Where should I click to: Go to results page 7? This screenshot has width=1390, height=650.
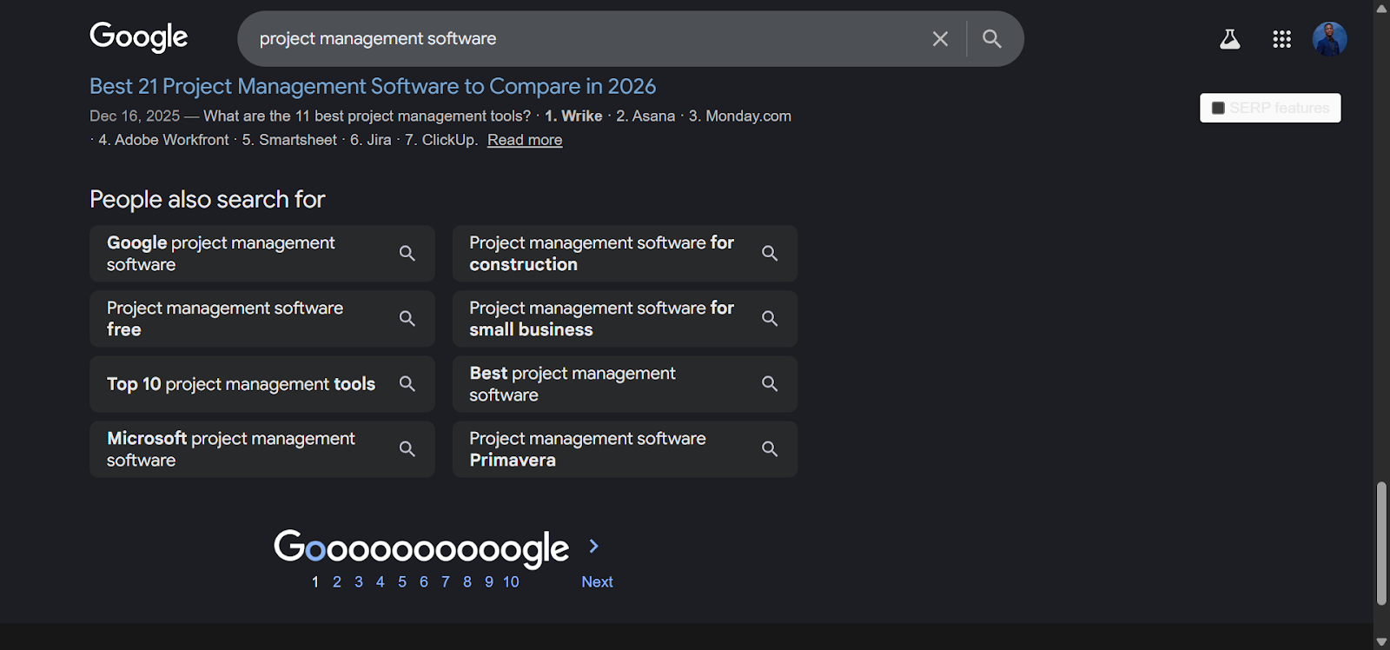(446, 582)
